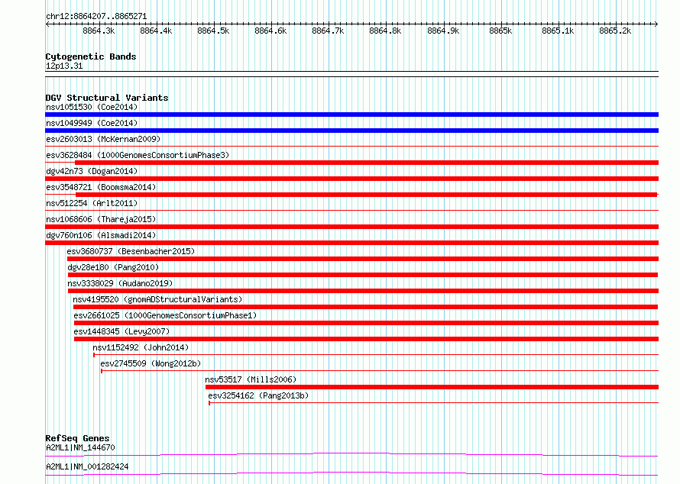The width and height of the screenshot is (680, 484).
Task: Click the red bar for dgv42n73
Action: pyautogui.click(x=351, y=179)
